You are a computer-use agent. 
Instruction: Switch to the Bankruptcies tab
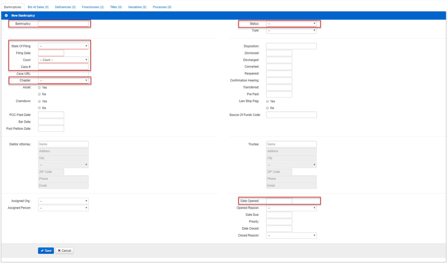pos(13,7)
